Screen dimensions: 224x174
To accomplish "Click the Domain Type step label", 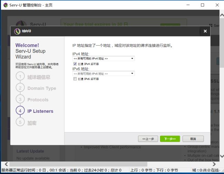I will pos(42,88).
